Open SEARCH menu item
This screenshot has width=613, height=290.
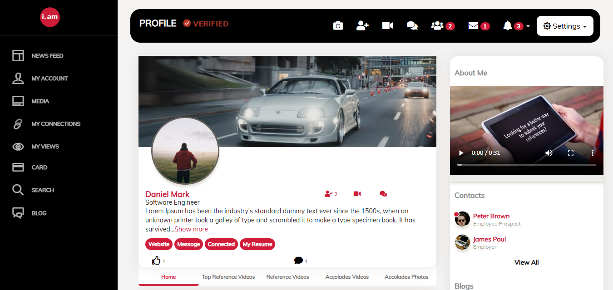tap(43, 190)
